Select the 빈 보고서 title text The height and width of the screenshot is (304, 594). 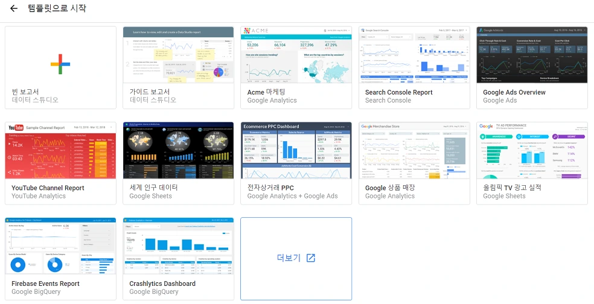(x=25, y=92)
